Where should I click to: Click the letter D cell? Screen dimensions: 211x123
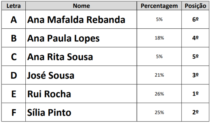coord(13,75)
